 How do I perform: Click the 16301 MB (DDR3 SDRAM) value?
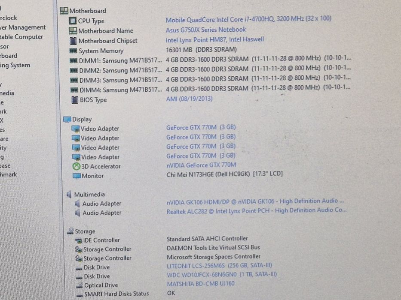(201, 49)
